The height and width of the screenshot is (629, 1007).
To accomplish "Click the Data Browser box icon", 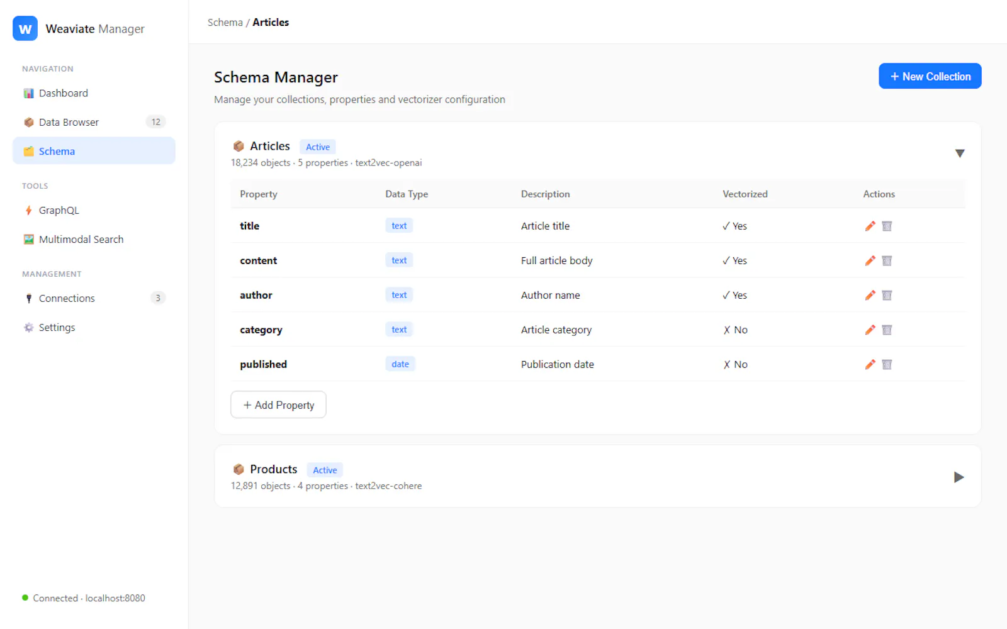I will pyautogui.click(x=28, y=122).
